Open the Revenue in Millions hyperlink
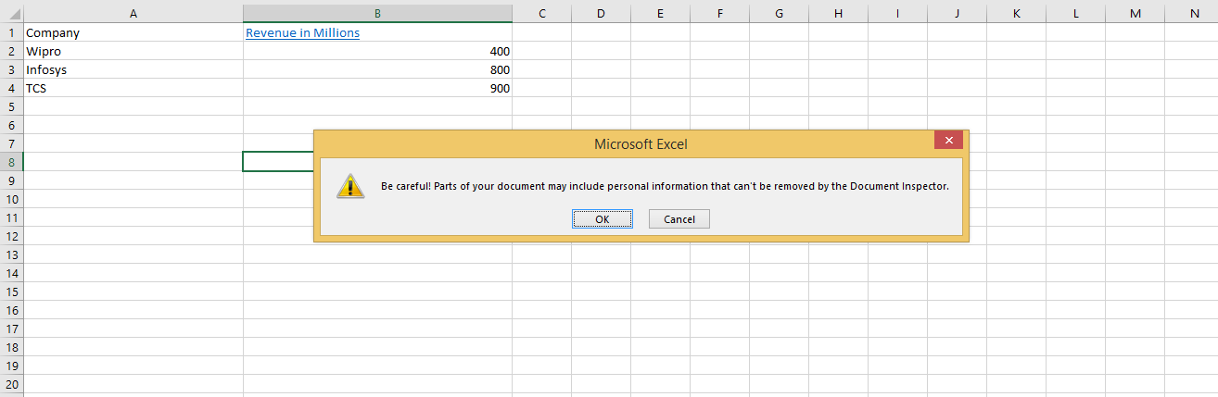 coord(302,32)
